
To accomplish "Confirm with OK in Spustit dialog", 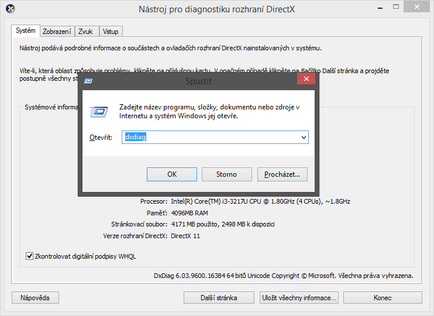I will 172,174.
